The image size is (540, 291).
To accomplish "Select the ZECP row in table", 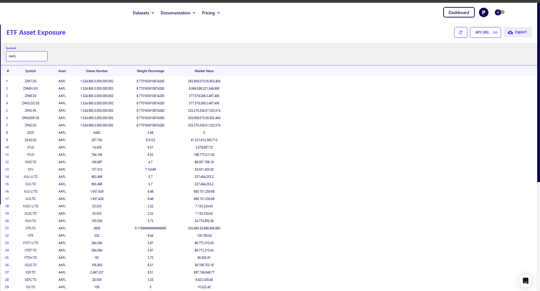I will coord(31,133).
